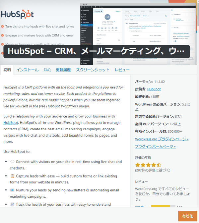Click 'Use HubSpot to:' text
Screen dimensions: 199x223
click(x=17, y=152)
